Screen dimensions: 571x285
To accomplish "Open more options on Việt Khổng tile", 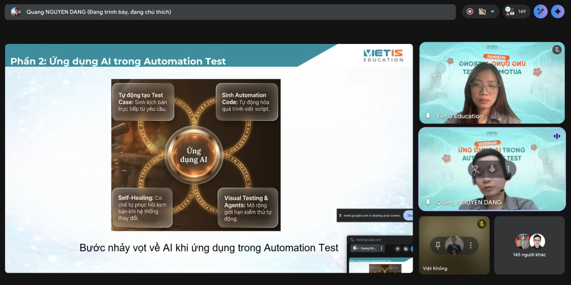I will pyautogui.click(x=471, y=245).
